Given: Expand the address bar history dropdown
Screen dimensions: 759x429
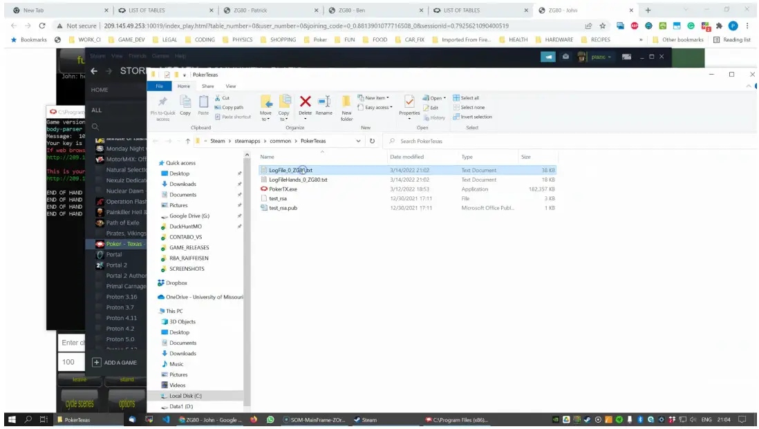Looking at the screenshot, I should tap(358, 141).
